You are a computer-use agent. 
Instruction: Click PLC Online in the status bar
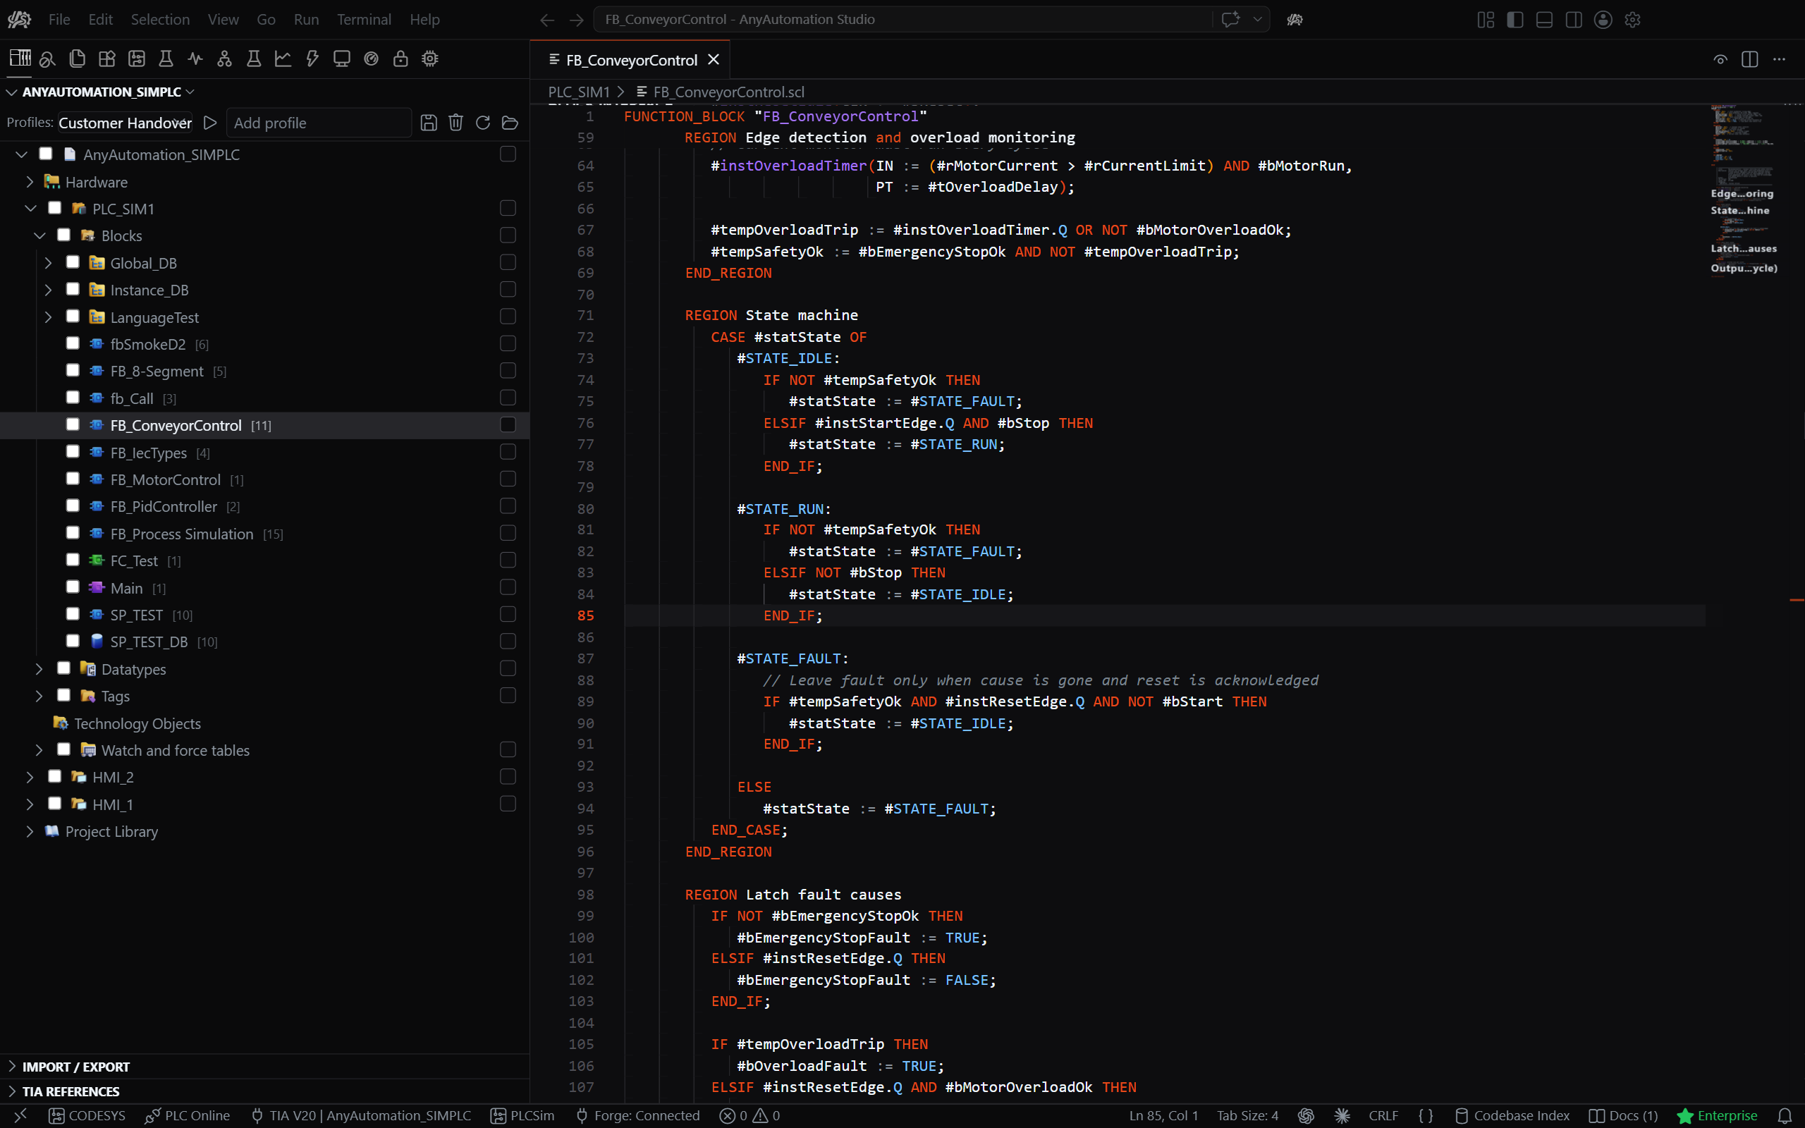[188, 1115]
